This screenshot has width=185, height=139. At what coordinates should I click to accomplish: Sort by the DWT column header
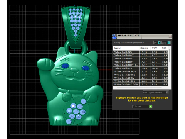pos(156,48)
